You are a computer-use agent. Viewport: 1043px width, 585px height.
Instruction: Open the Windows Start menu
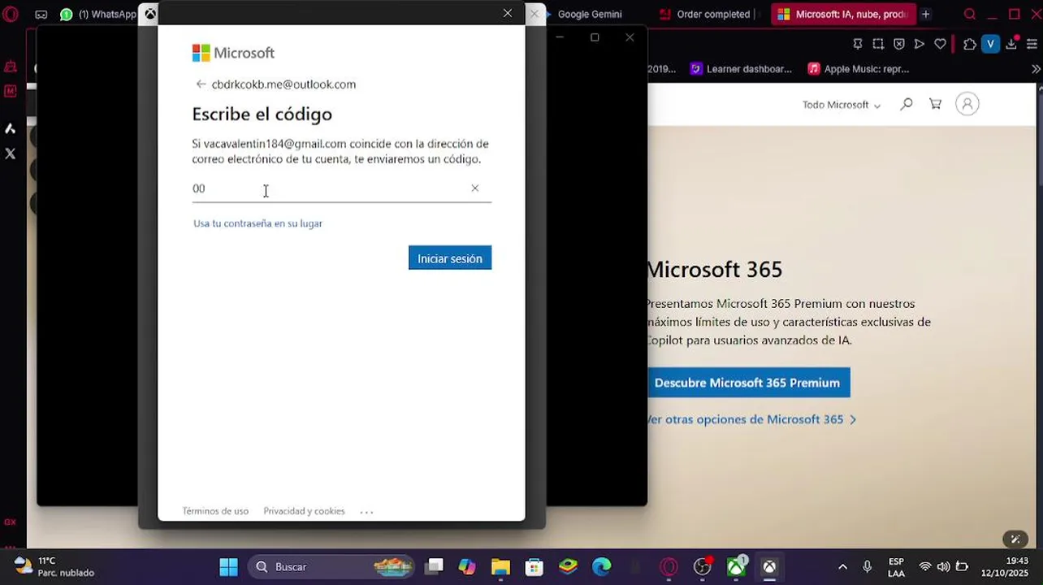[x=229, y=566]
